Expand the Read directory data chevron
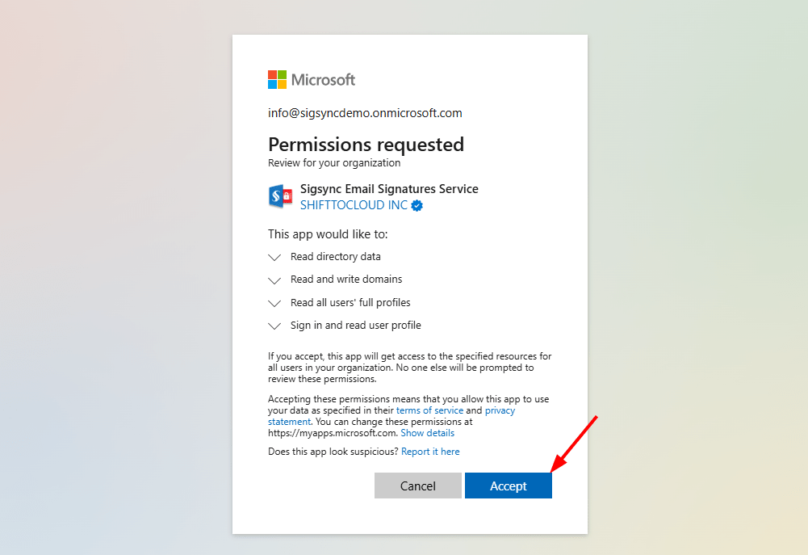 pyautogui.click(x=274, y=257)
